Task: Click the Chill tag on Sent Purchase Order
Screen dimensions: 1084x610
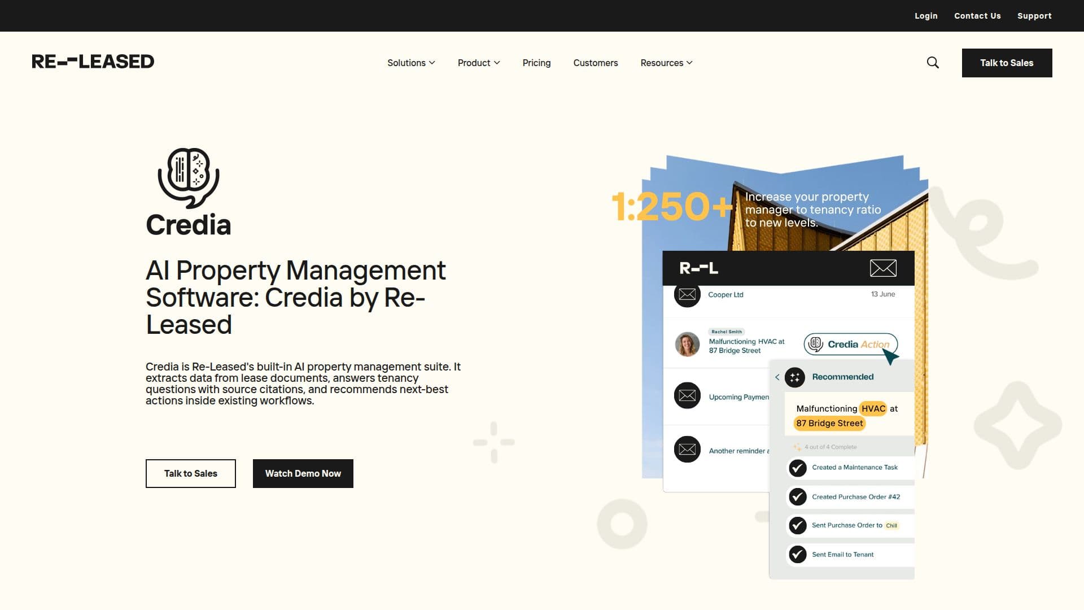Action: (x=891, y=525)
